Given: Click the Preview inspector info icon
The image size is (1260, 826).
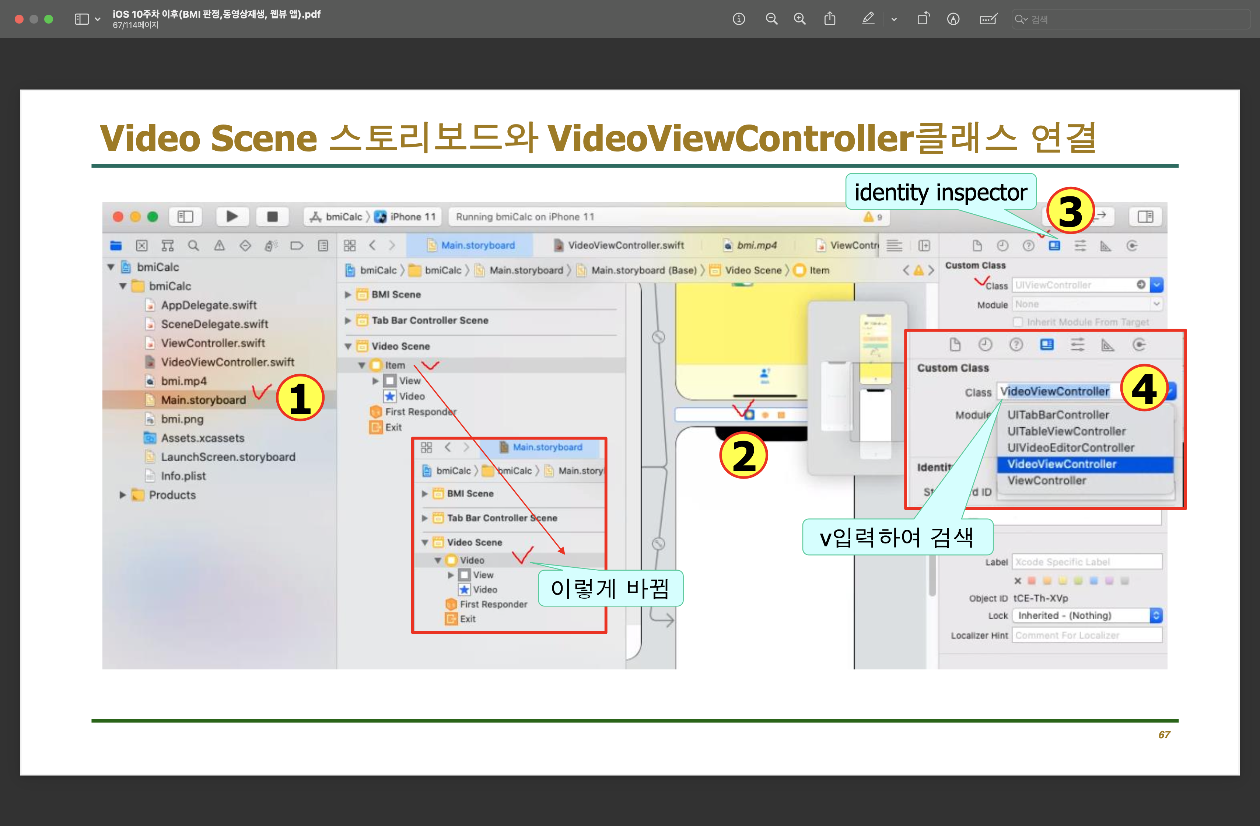Looking at the screenshot, I should coord(739,19).
